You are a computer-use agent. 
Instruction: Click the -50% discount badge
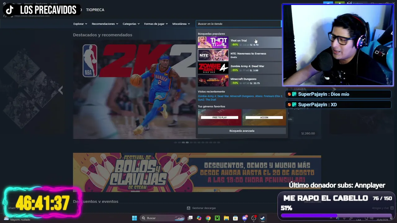click(235, 83)
